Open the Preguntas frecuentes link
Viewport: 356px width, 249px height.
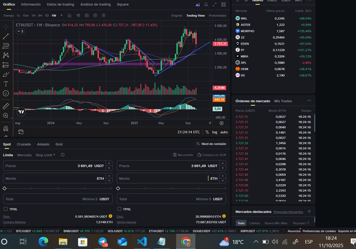(x=288, y=212)
